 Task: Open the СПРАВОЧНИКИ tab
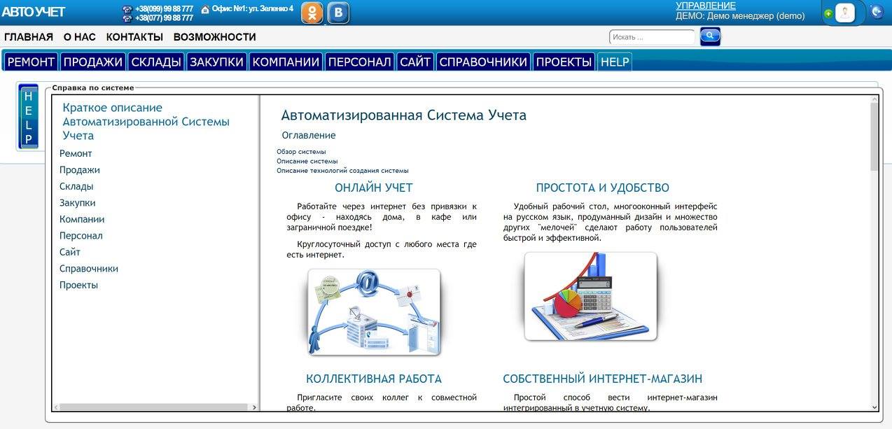tap(483, 62)
